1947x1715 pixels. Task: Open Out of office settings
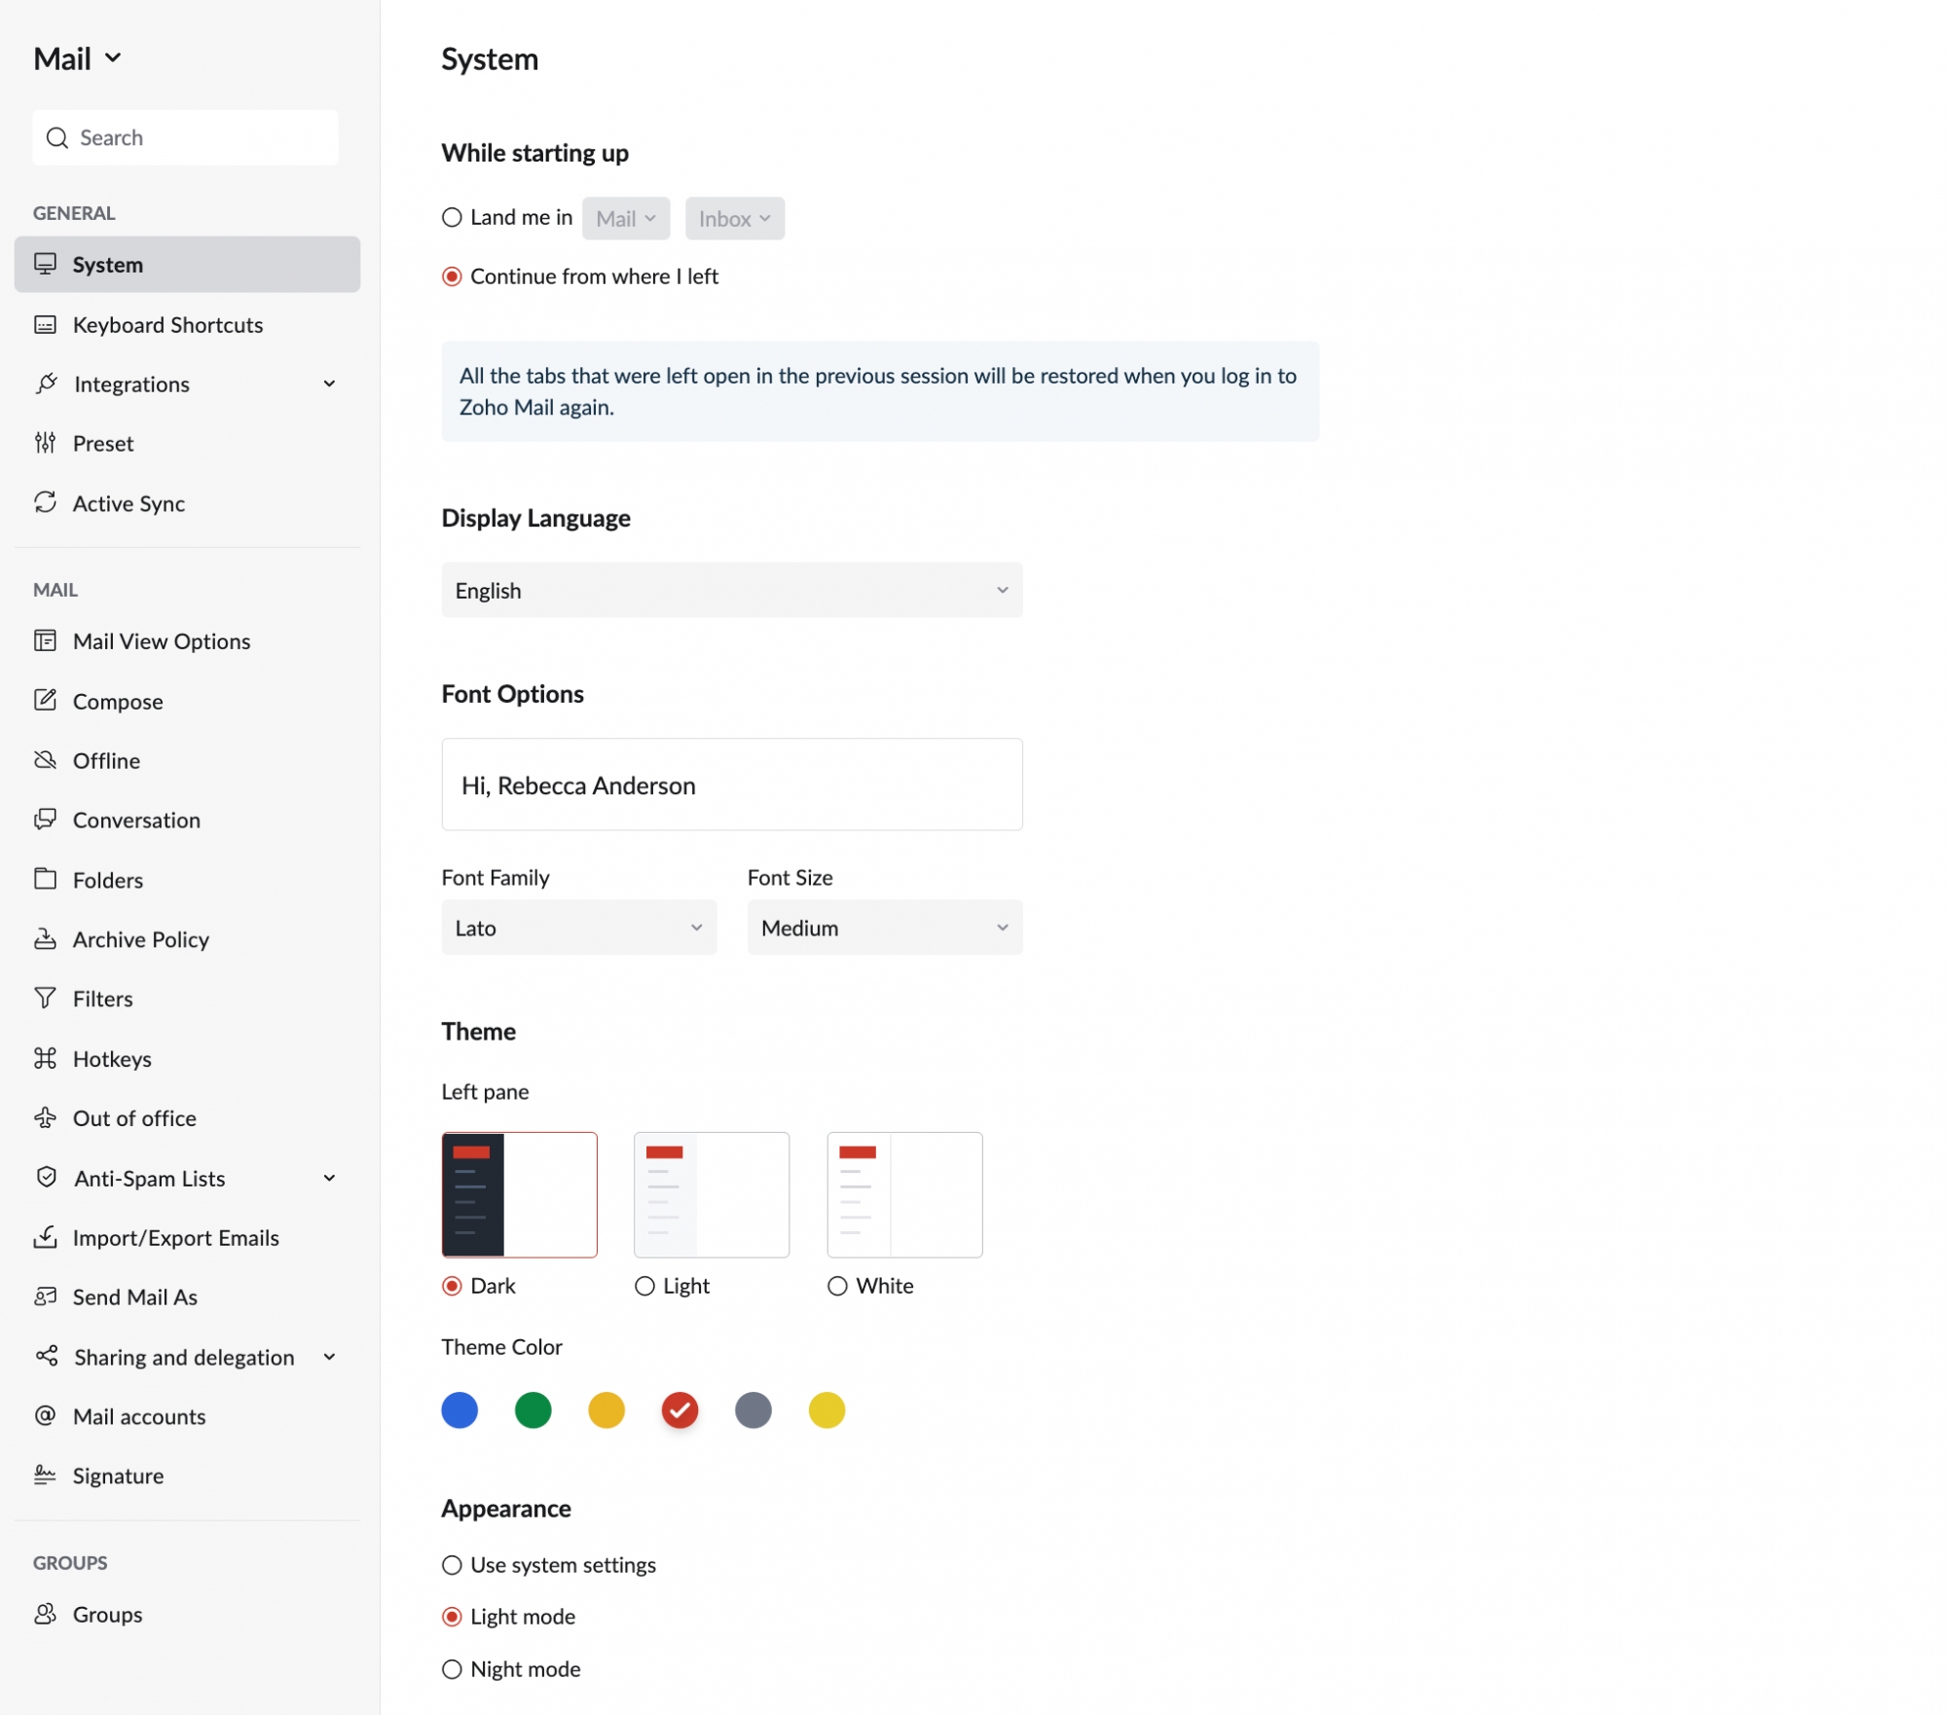[x=134, y=1117]
